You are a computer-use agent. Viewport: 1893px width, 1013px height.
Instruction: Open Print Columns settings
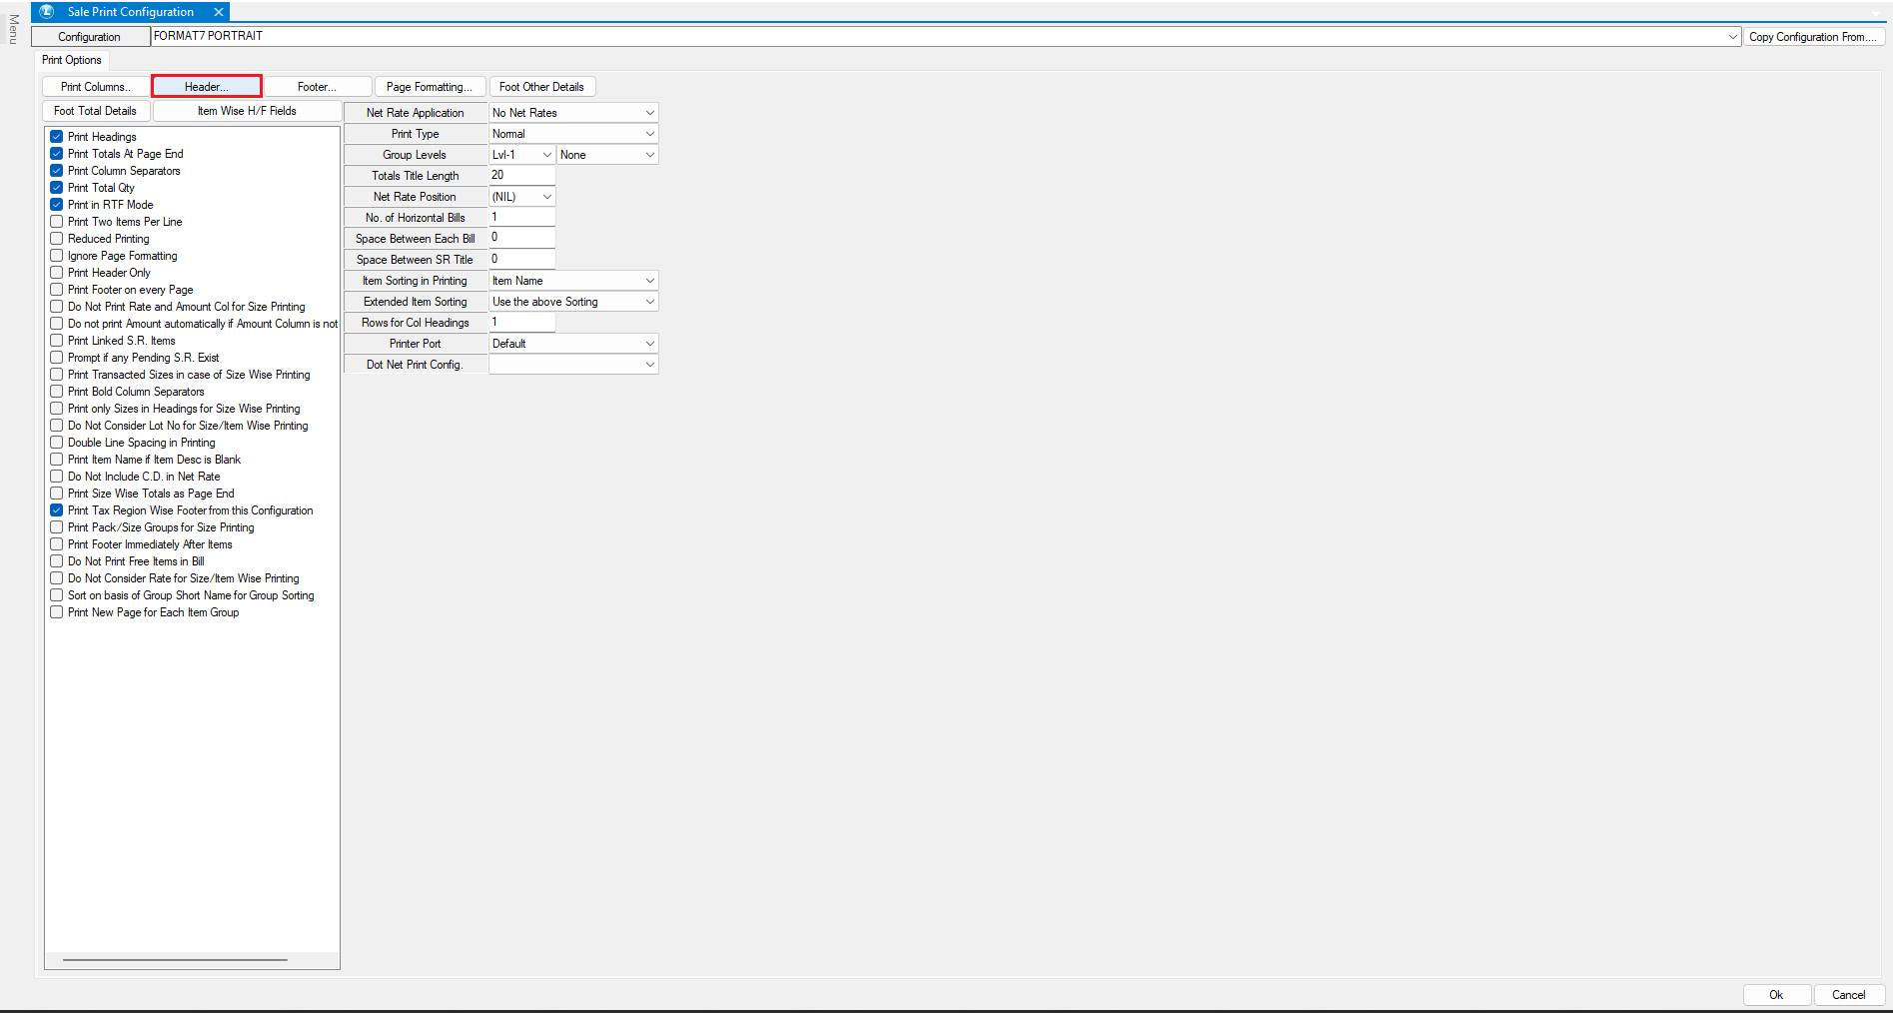point(96,87)
